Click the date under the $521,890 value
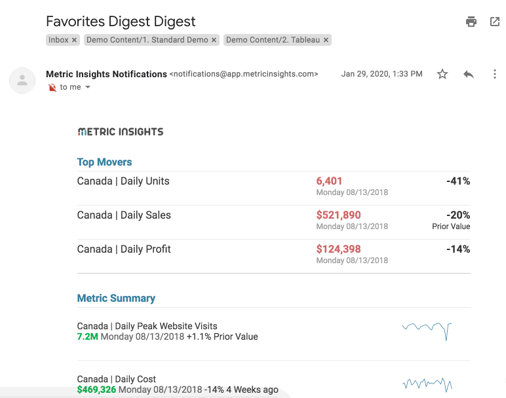Image resolution: width=506 pixels, height=398 pixels. [352, 226]
